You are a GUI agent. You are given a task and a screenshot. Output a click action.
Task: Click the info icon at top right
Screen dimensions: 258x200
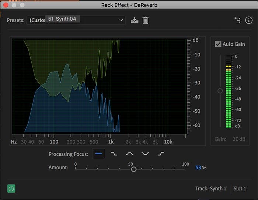(249, 20)
